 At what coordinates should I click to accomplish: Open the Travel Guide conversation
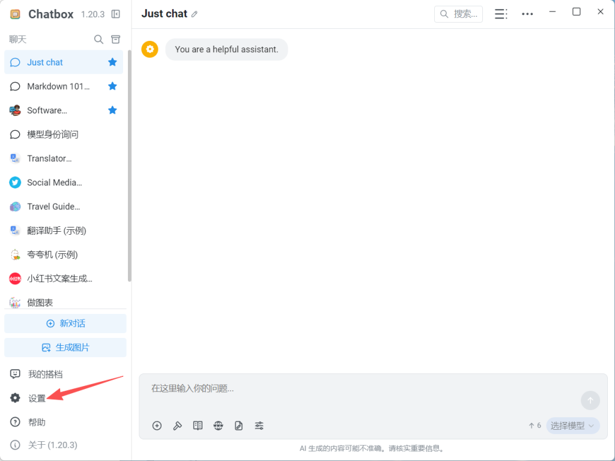(x=64, y=206)
